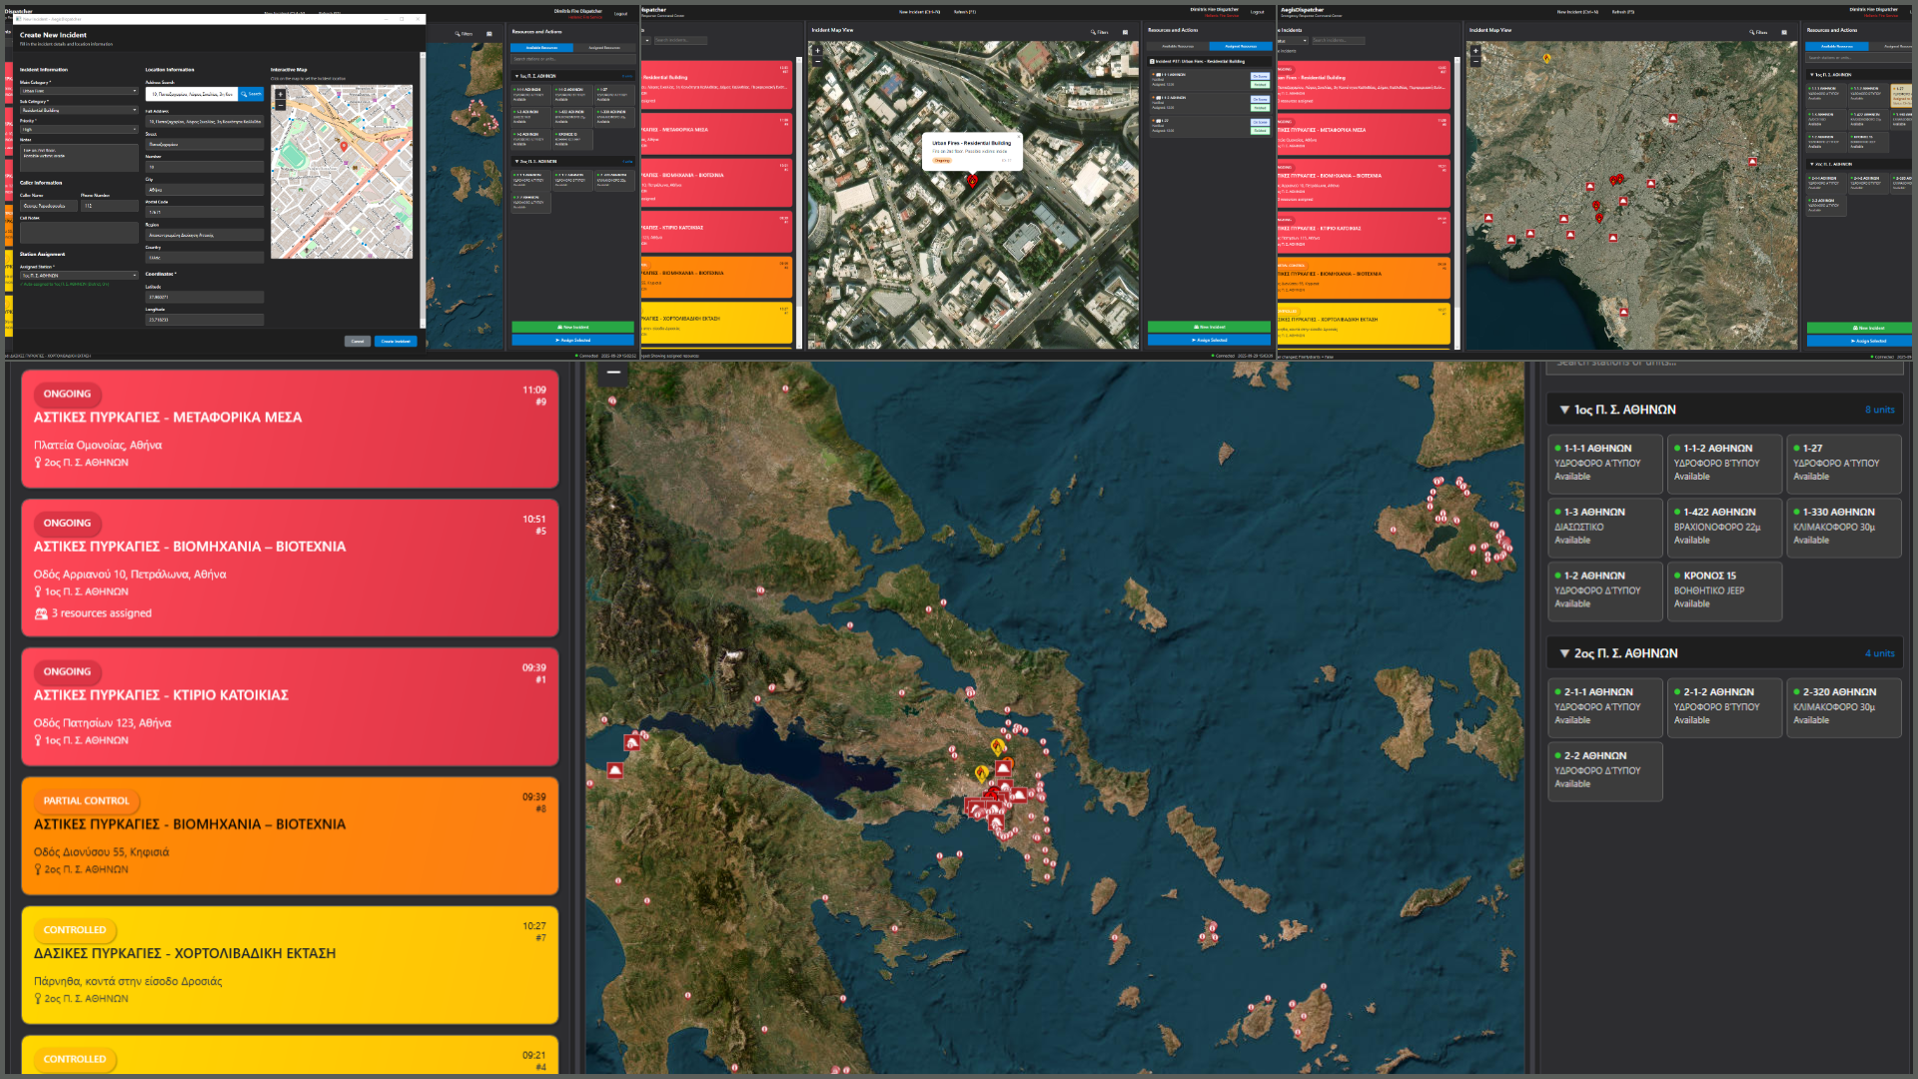Click New Incident (Ctrl+N) in the top bar
The image size is (1918, 1079).
click(x=919, y=12)
